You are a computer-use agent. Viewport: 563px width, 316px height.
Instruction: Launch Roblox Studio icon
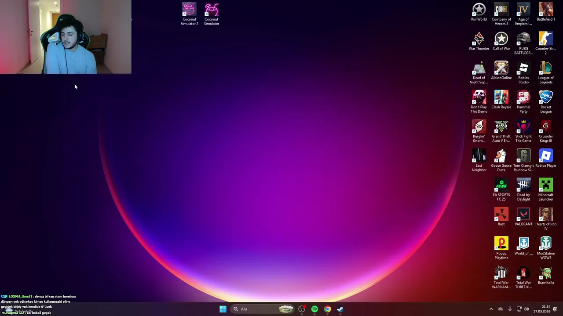523,73
